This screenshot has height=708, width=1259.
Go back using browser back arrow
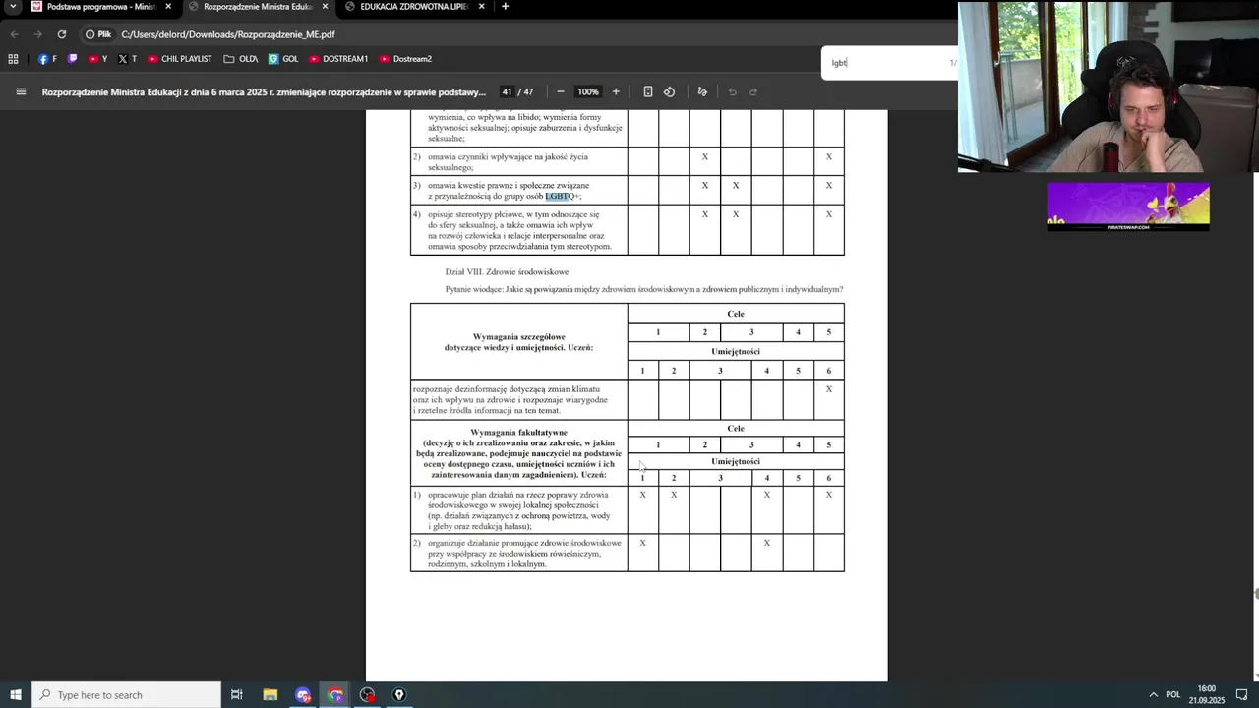tap(14, 34)
